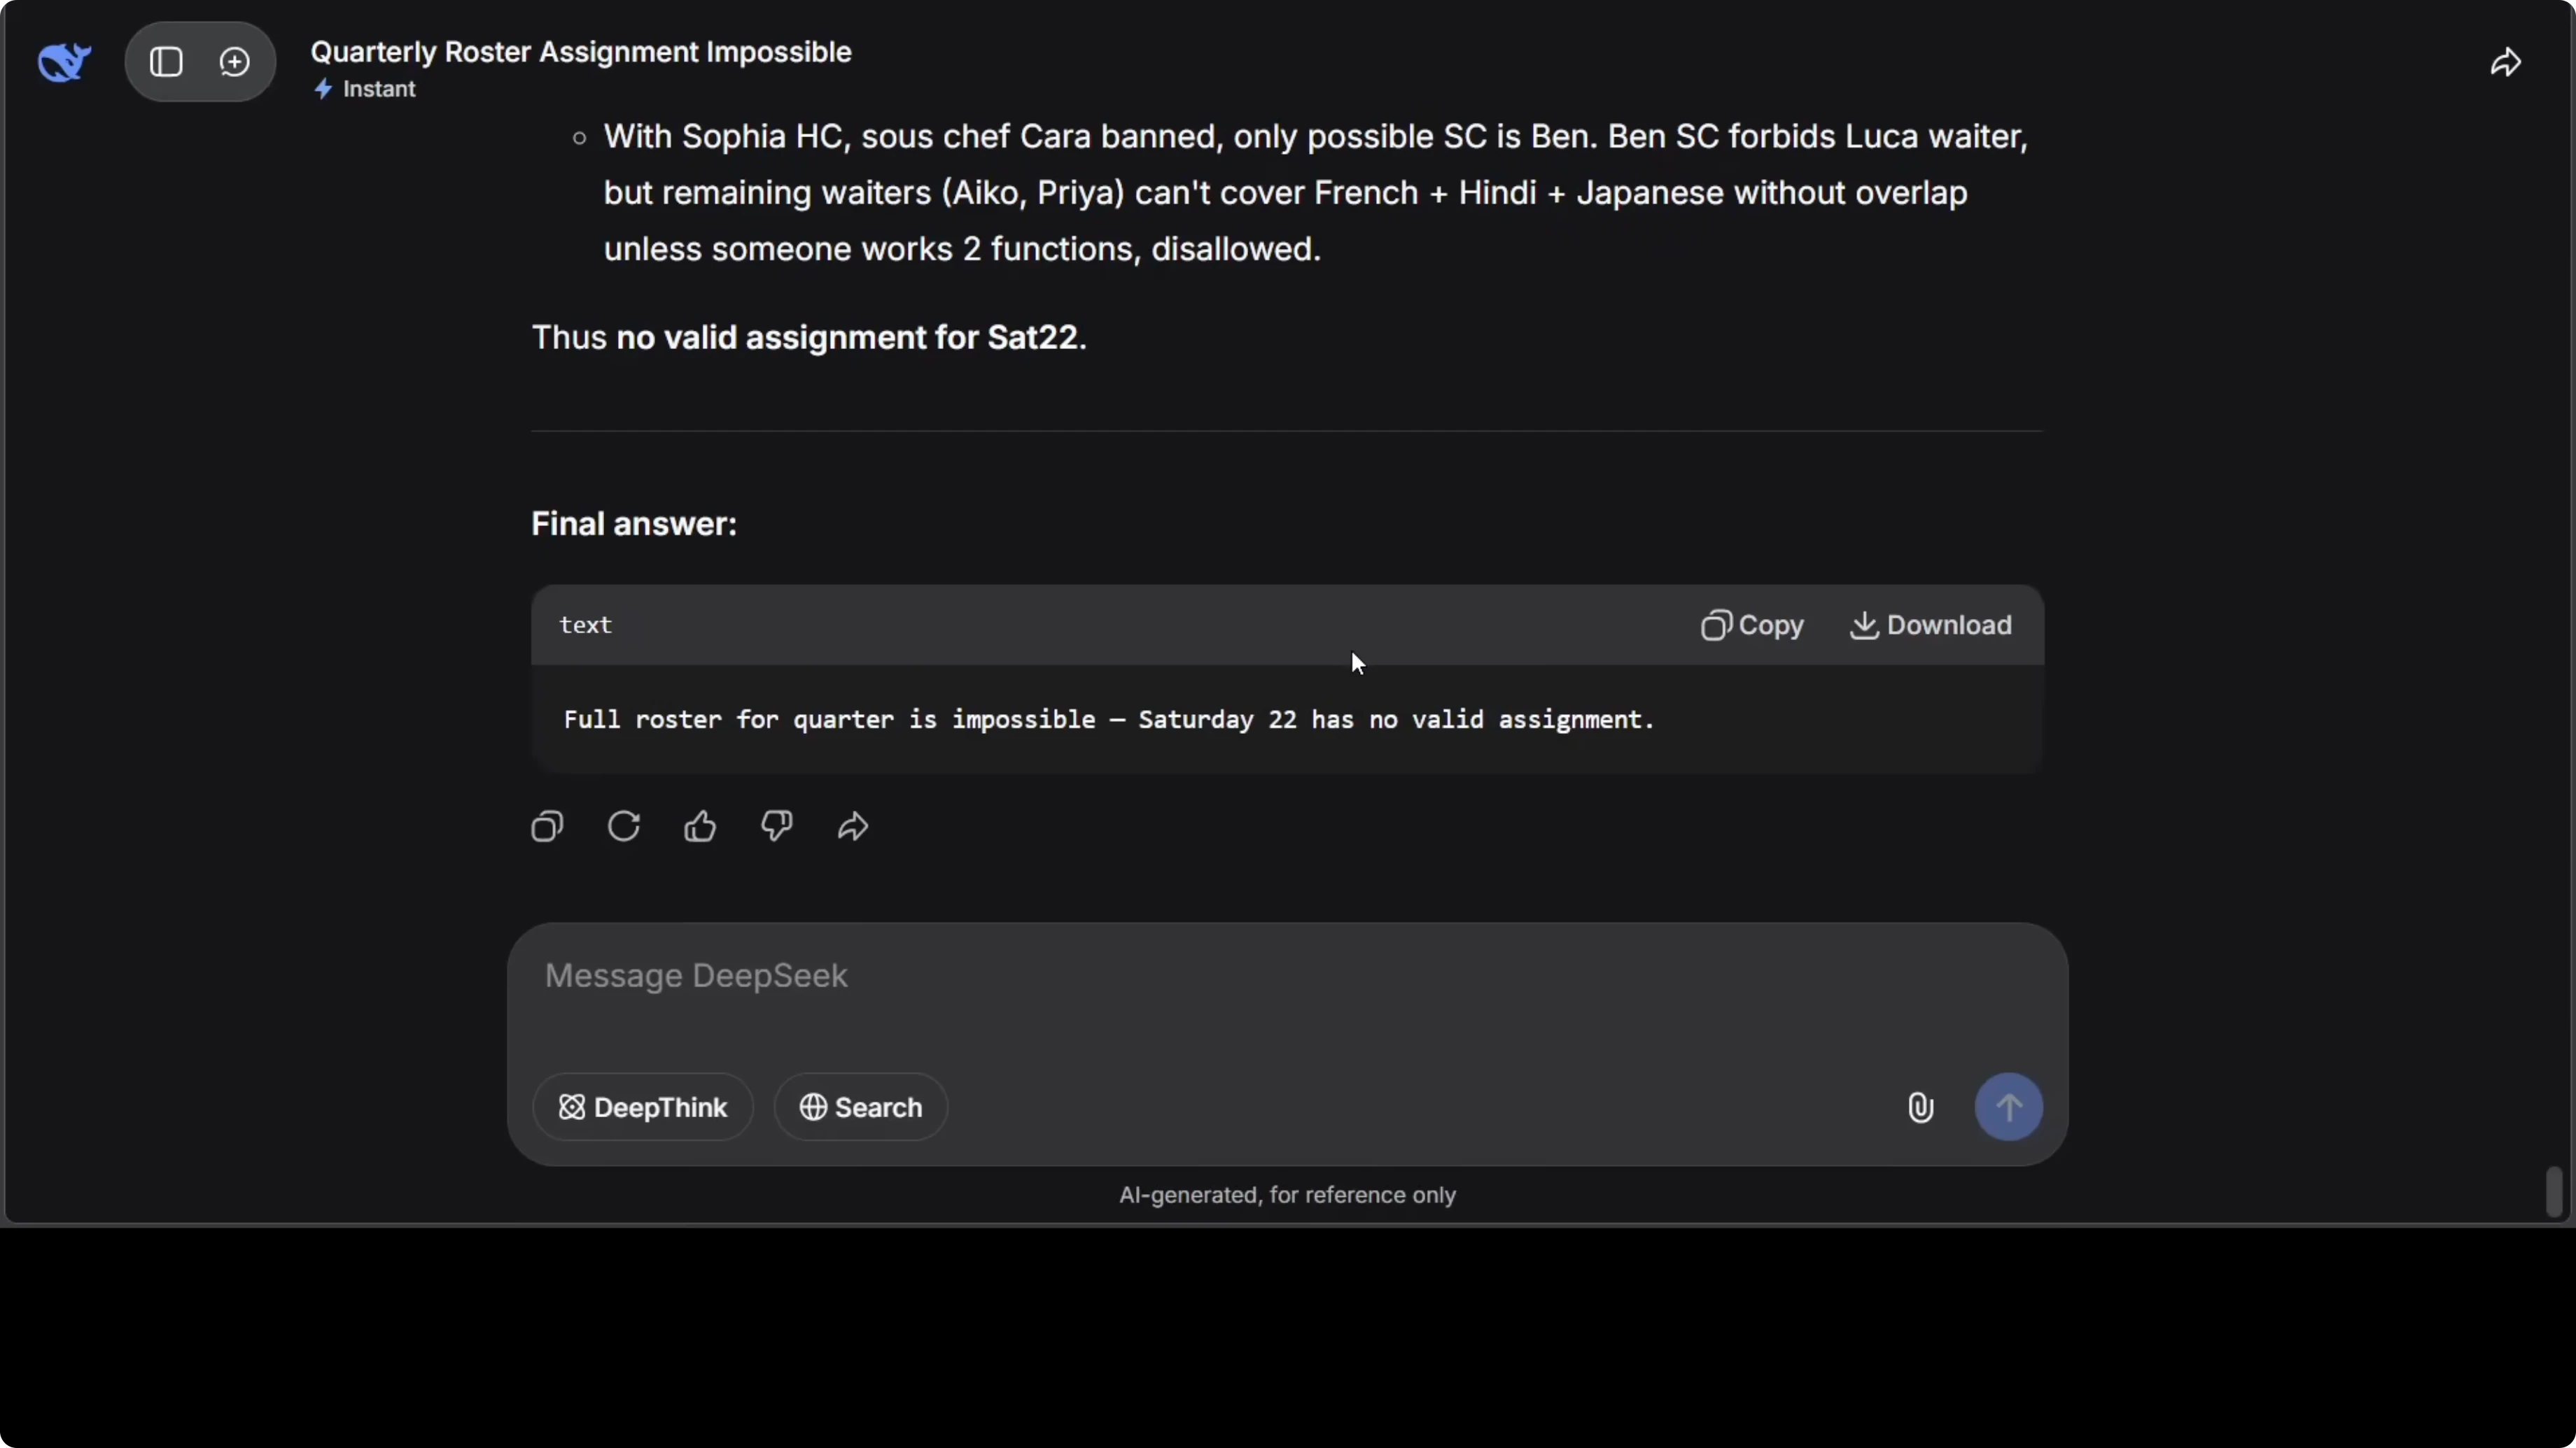2576x1448 pixels.
Task: Copy the code block text
Action: (x=1752, y=625)
